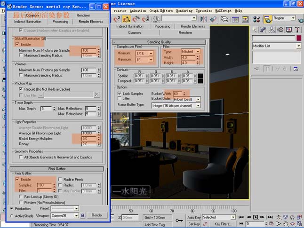
Task: Click the Set Key button
Action: click(x=194, y=224)
